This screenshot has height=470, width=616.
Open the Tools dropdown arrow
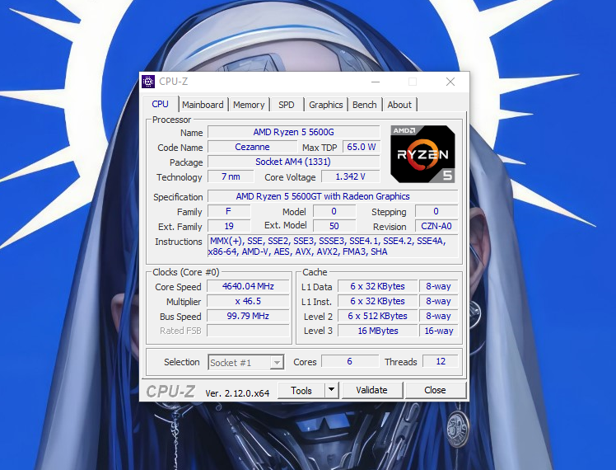332,390
